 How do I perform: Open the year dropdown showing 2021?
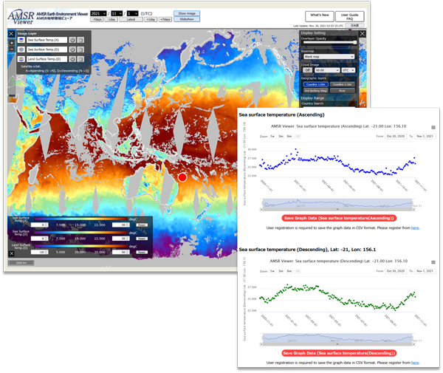(98, 13)
